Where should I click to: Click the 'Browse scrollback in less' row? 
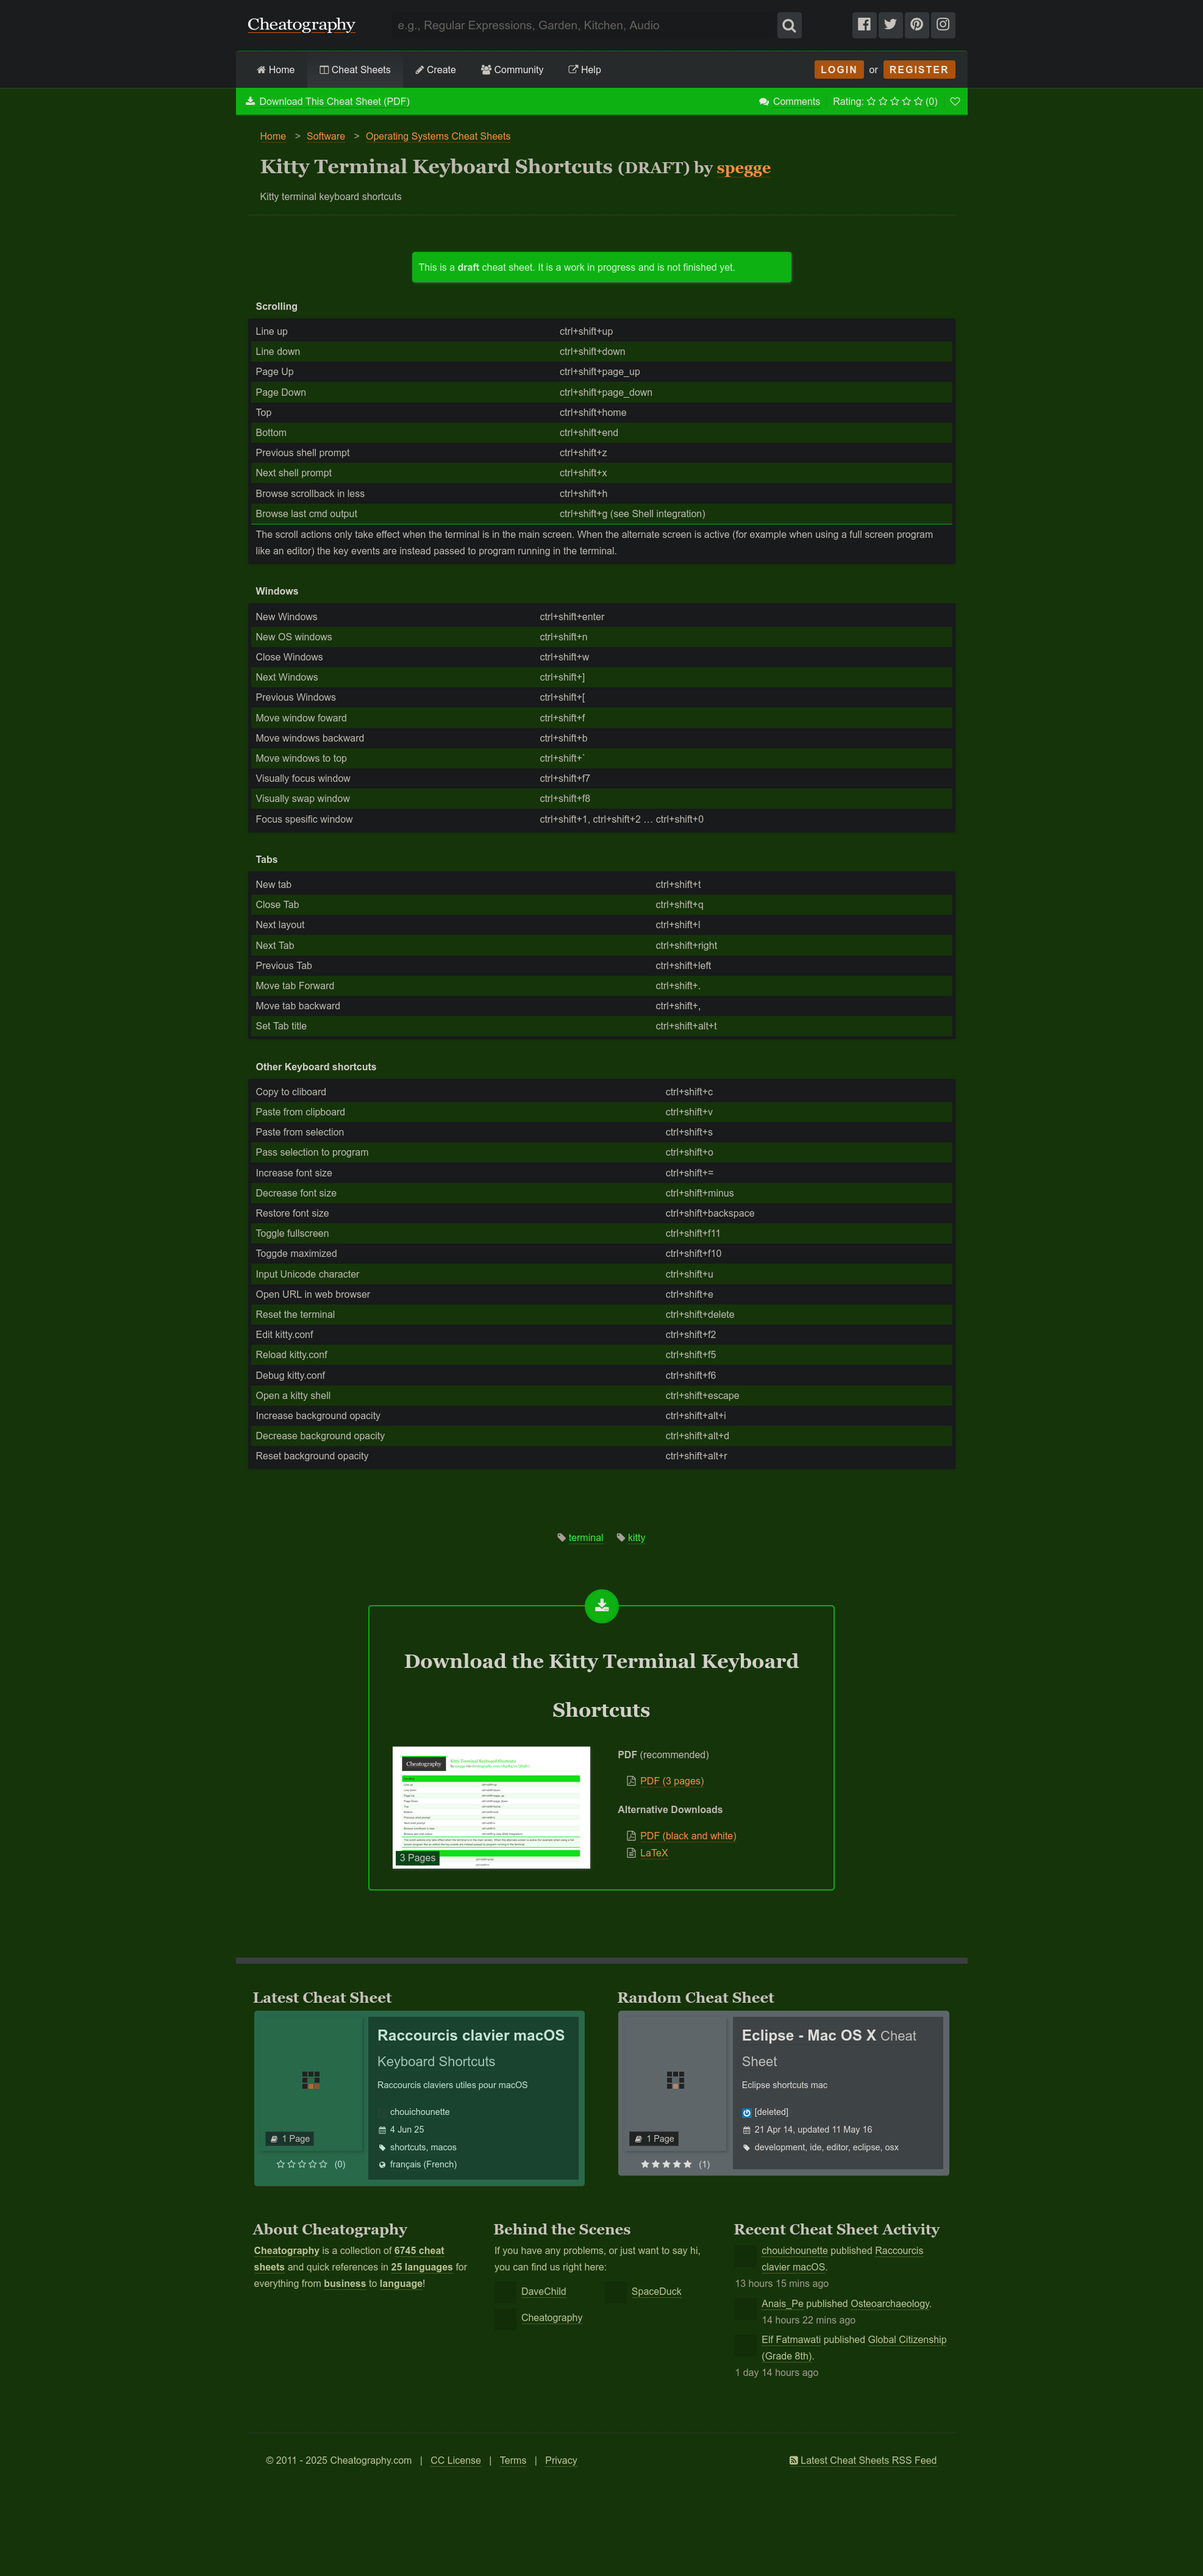coord(601,493)
